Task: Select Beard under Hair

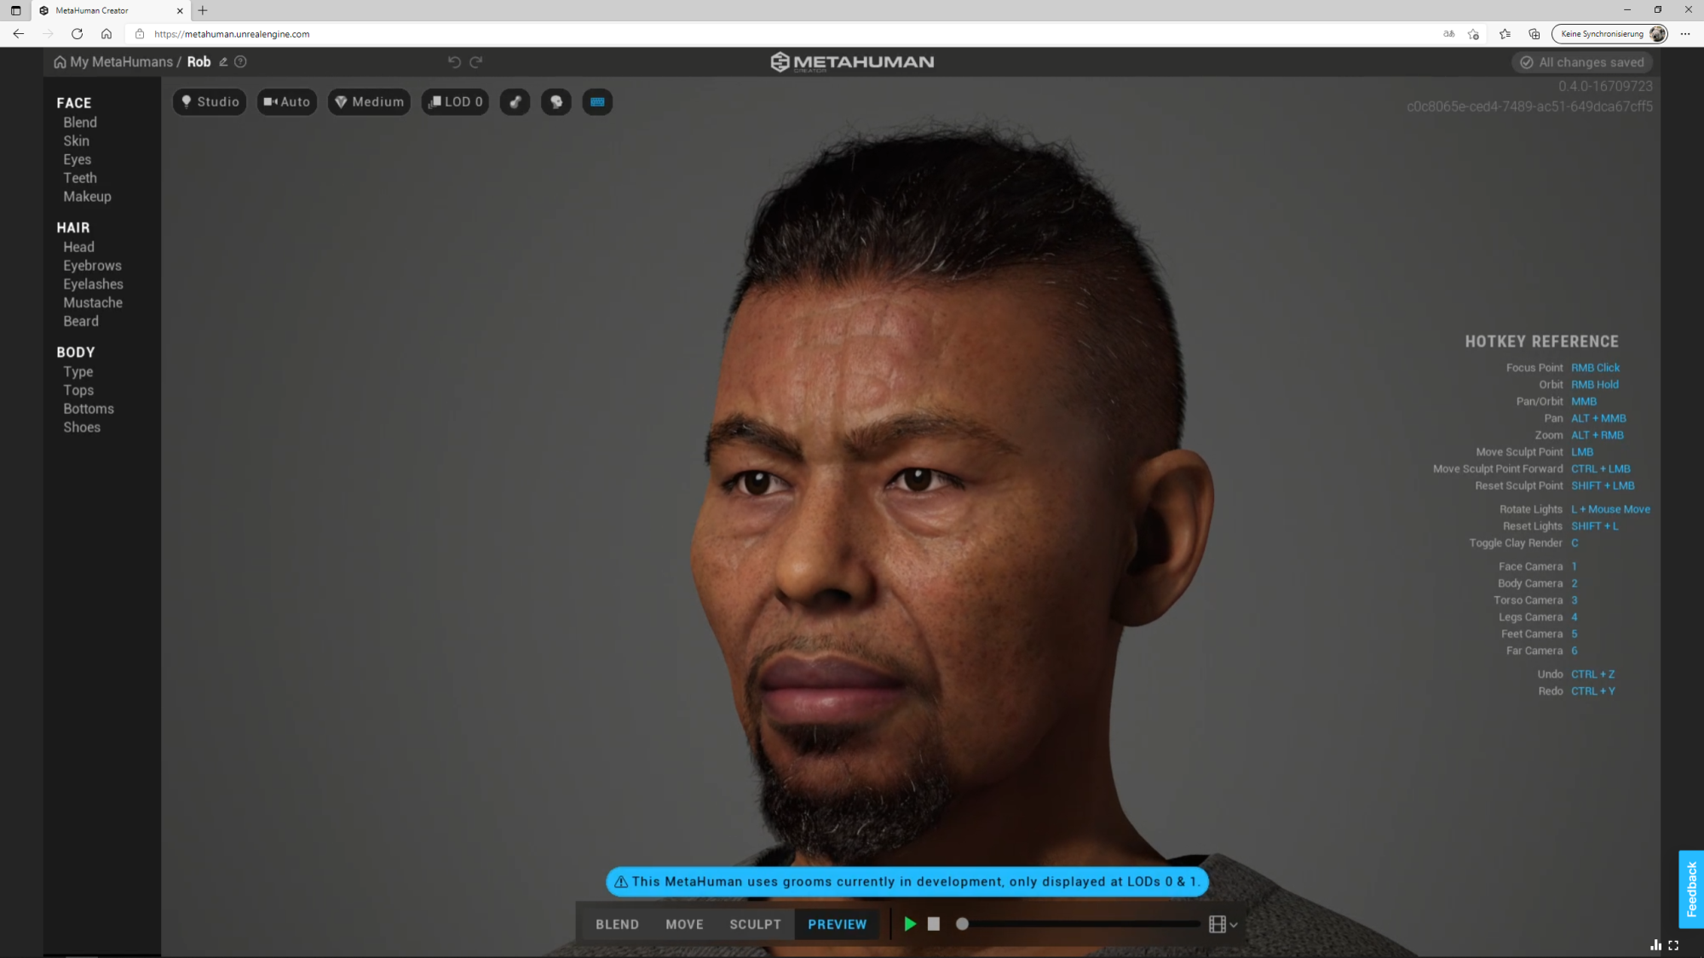Action: tap(81, 322)
